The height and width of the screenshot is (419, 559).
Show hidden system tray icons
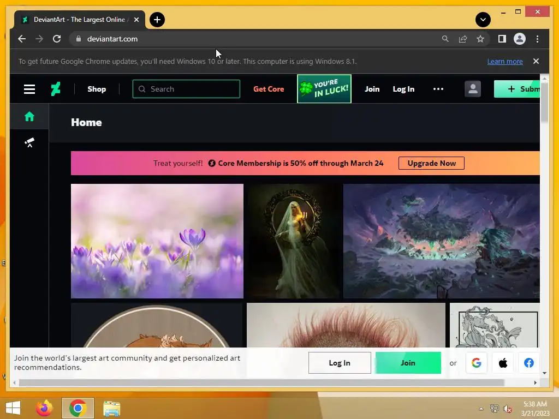point(481,409)
